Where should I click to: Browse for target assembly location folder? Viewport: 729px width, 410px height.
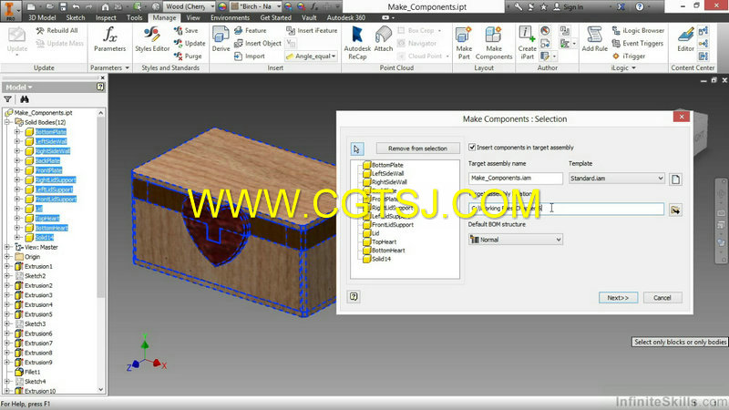pos(675,210)
